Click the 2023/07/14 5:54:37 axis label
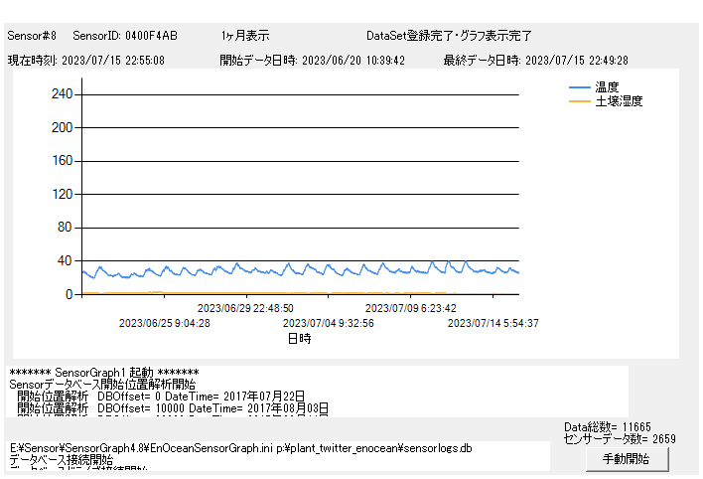Viewport: 703px width, 479px height. (492, 323)
